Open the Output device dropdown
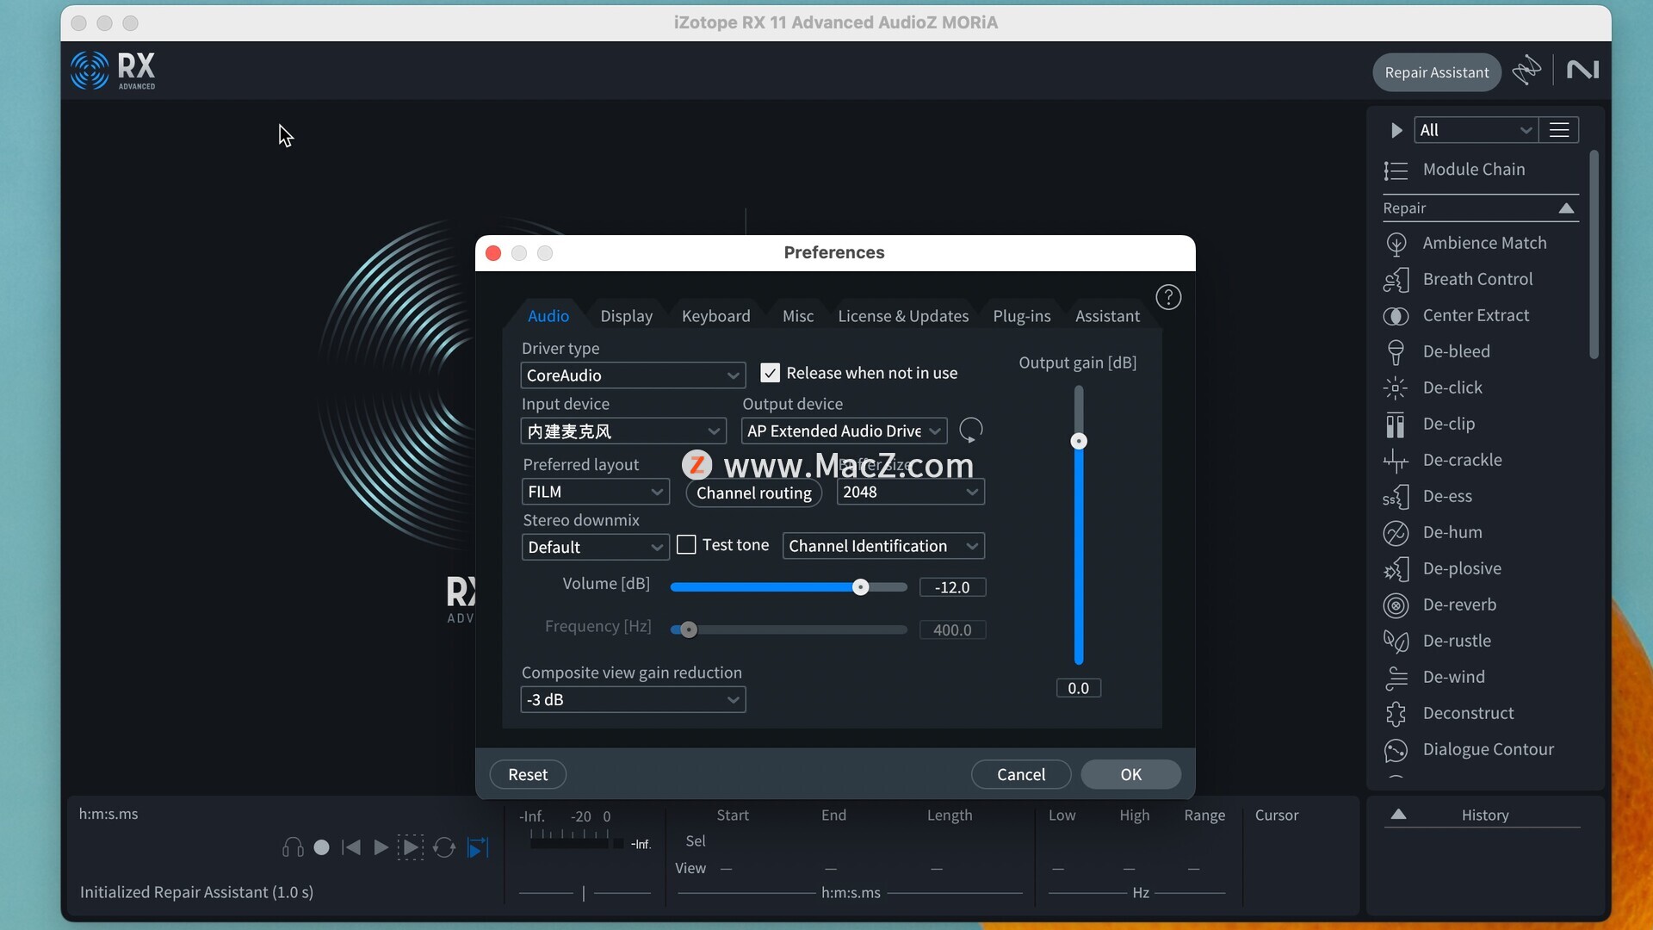The image size is (1653, 930). click(845, 431)
